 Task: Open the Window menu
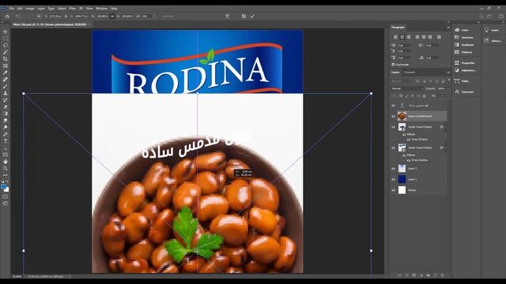coord(101,9)
